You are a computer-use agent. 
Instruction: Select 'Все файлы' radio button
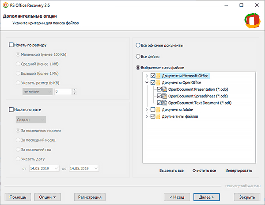[x=138, y=56]
